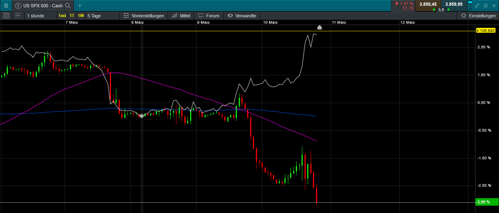Select the US SPX 500 - Cash tab
The image size is (499, 213).
point(43,5)
